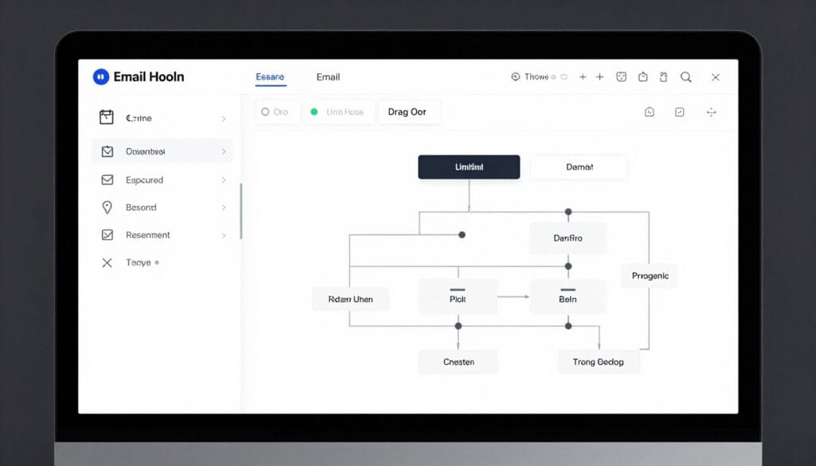Click the move crosshair icon in canvas toolbar
Viewport: 816px width, 466px height.
tap(712, 112)
